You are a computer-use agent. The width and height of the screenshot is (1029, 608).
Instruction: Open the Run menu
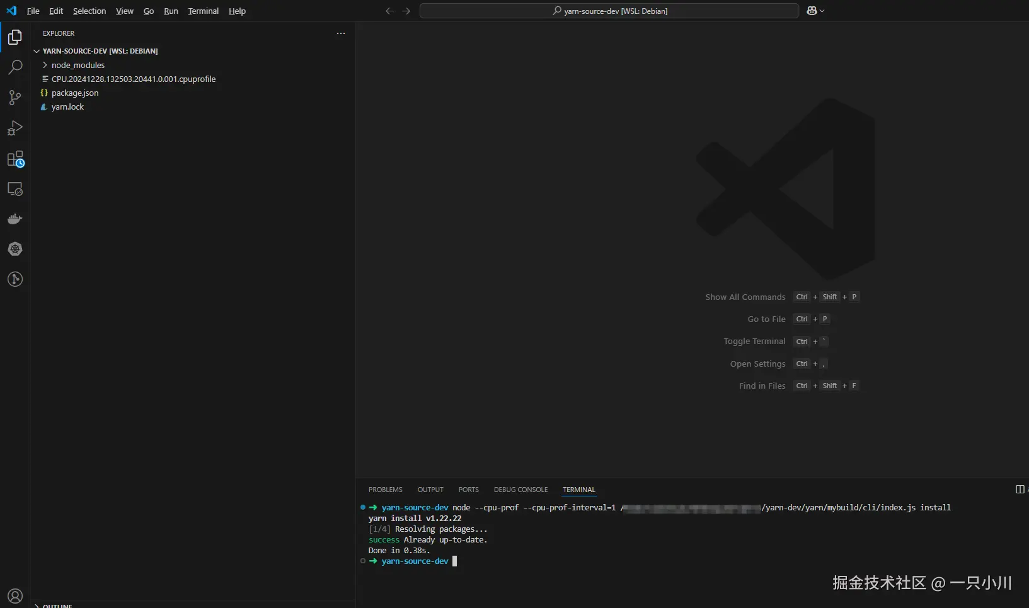pyautogui.click(x=171, y=11)
